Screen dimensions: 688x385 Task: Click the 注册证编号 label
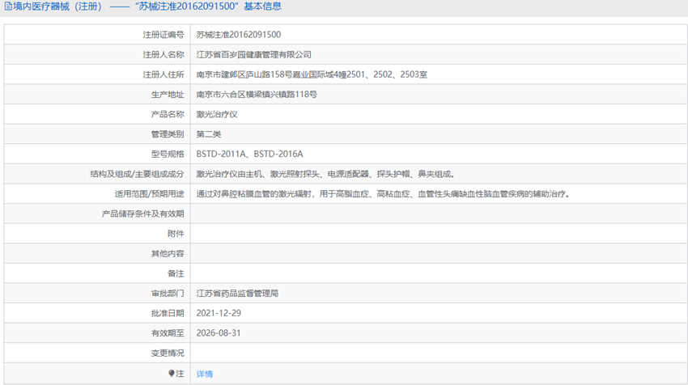164,35
